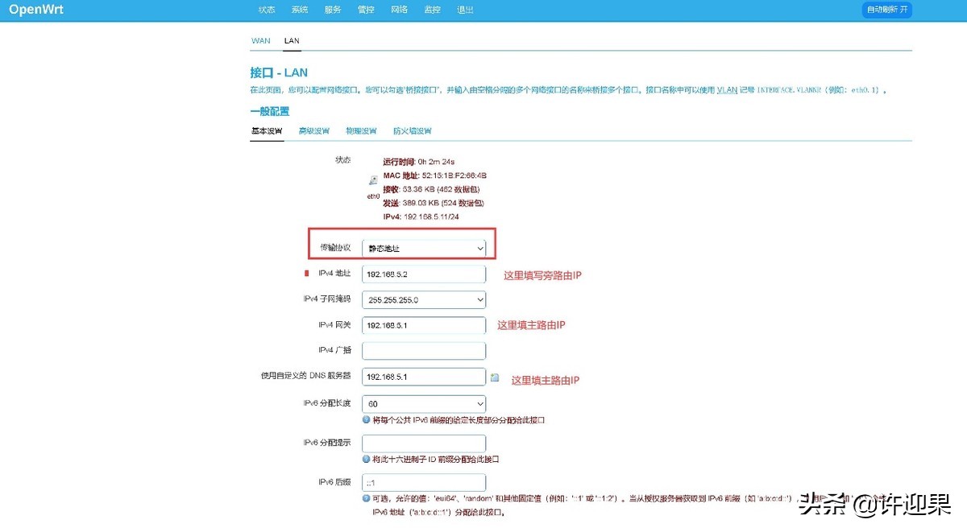Open the 系统 menu
This screenshot has width=967, height=532.
click(x=299, y=10)
